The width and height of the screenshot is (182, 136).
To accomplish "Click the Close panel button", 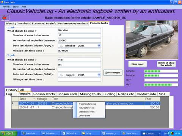I will (x=138, y=64).
